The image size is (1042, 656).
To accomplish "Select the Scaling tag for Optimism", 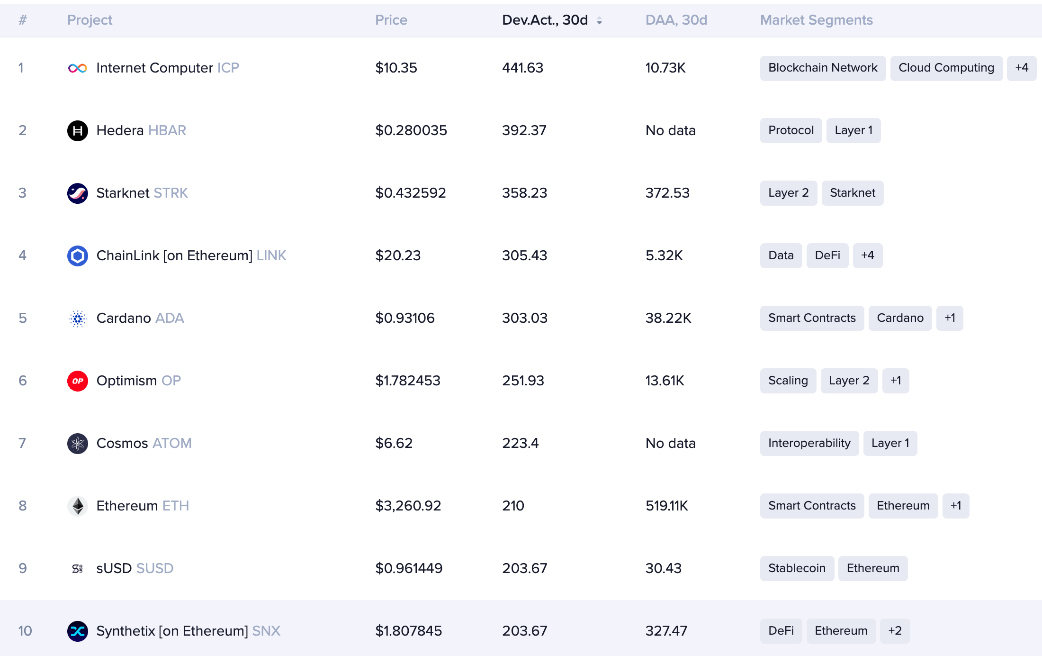I will 788,381.
